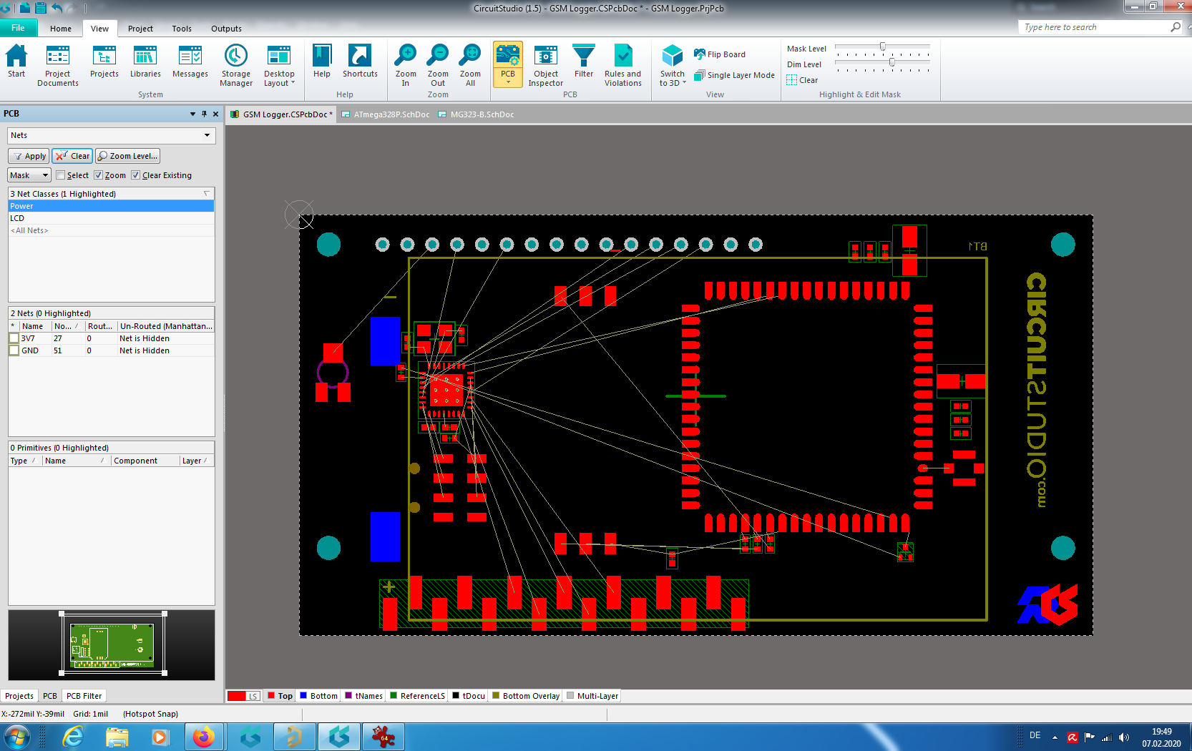
Task: Switch to Projects panel tab at bottom
Action: click(x=19, y=696)
